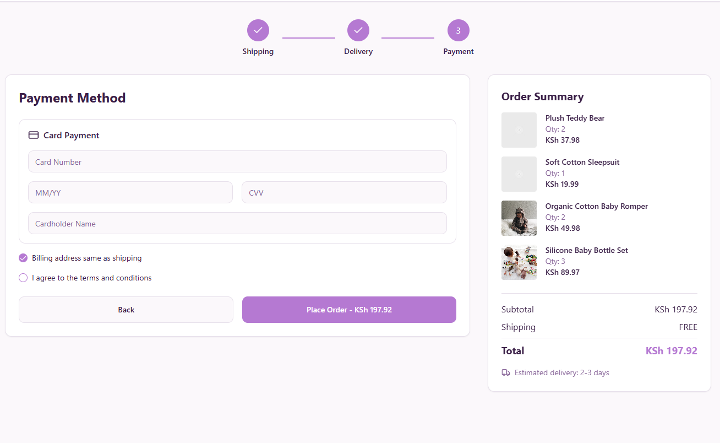Screen dimensions: 720x443
Task: Agree to the terms and conditions checkbox
Action: 23,278
